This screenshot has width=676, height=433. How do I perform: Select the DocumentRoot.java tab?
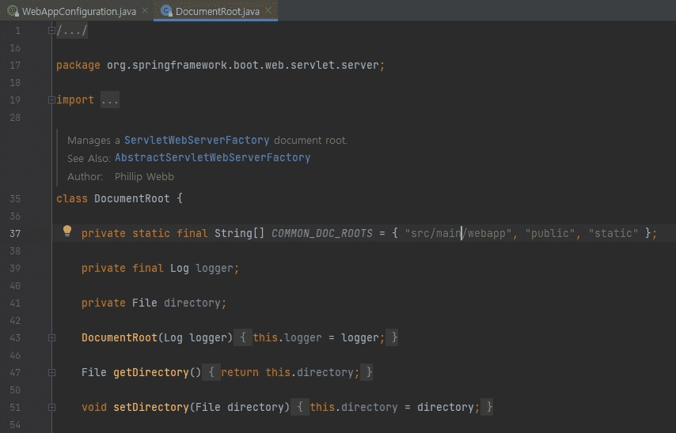click(217, 11)
